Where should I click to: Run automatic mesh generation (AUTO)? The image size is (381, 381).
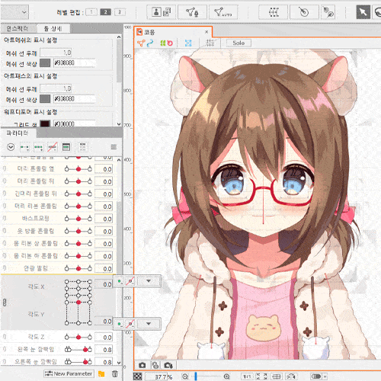(223, 12)
